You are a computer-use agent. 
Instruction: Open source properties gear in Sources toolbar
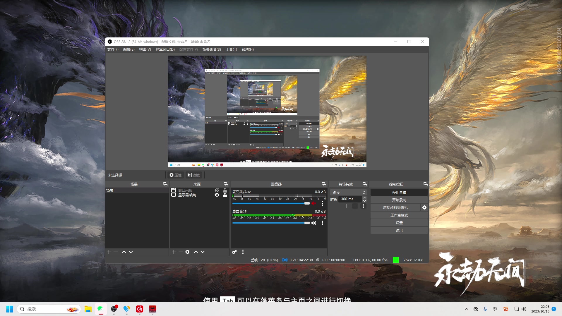point(187,252)
